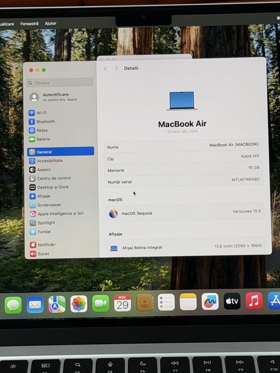Open Notes from the Dock
The height and width of the screenshot is (373, 280).
[188, 302]
